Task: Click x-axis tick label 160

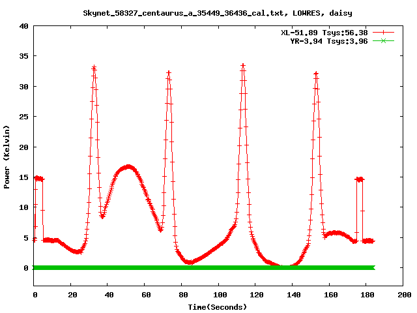Action: [x=330, y=295]
